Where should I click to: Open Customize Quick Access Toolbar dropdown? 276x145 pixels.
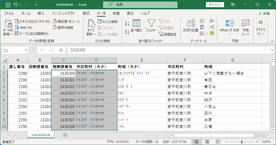pyautogui.click(x=36, y=5)
